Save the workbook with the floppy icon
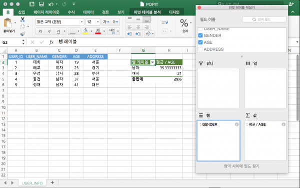300x188 pixels. pyautogui.click(x=41, y=4)
